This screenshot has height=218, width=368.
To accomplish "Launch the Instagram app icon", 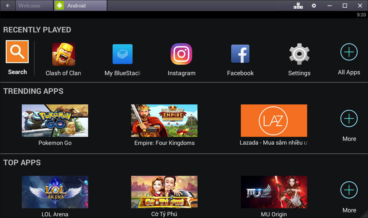I will coord(181,54).
